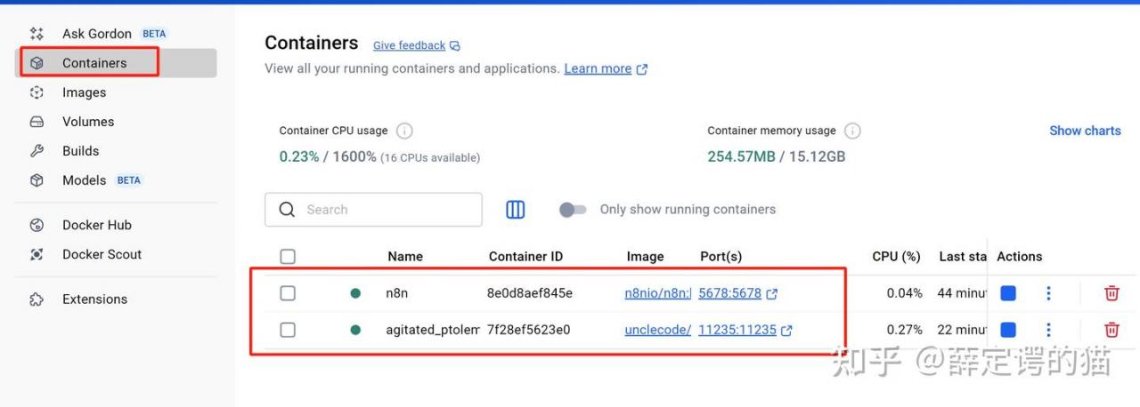Click Show charts
The width and height of the screenshot is (1140, 407).
(1085, 131)
